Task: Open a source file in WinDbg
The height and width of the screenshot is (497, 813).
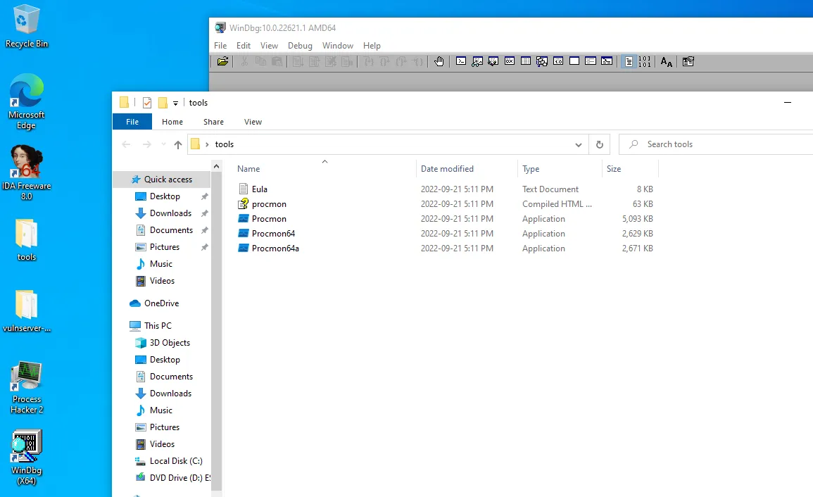Action: click(x=222, y=61)
